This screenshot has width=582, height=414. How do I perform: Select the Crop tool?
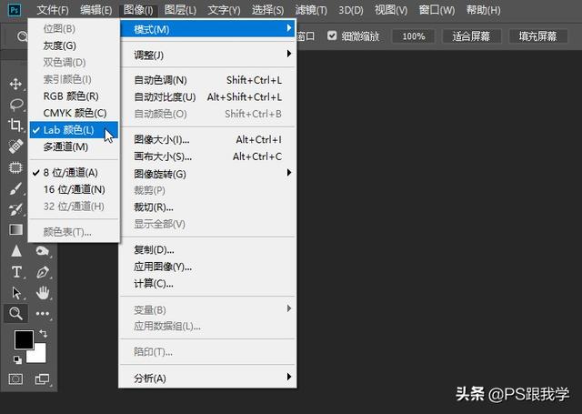coord(15,126)
